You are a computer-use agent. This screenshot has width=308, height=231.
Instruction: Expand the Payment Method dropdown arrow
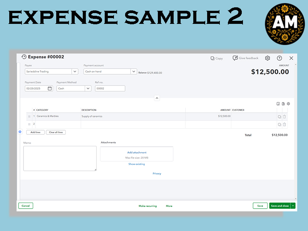(x=88, y=89)
